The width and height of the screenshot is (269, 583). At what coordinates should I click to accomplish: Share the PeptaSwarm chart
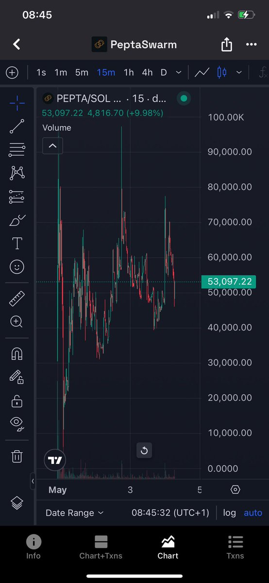pyautogui.click(x=226, y=45)
